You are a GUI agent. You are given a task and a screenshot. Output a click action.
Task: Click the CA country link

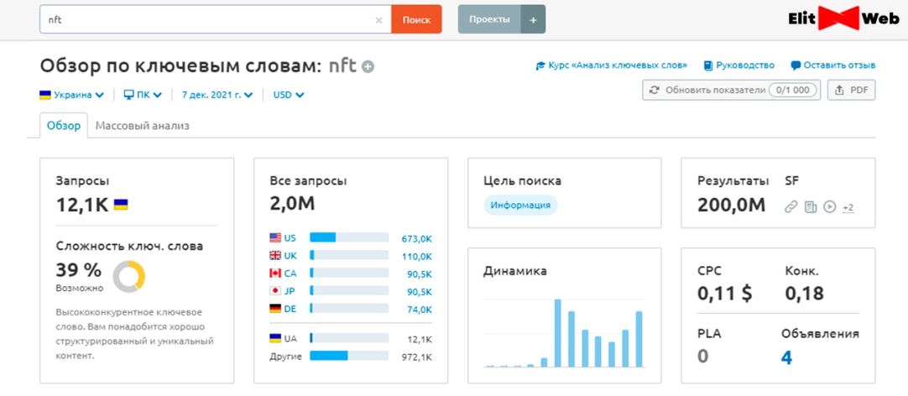290,273
